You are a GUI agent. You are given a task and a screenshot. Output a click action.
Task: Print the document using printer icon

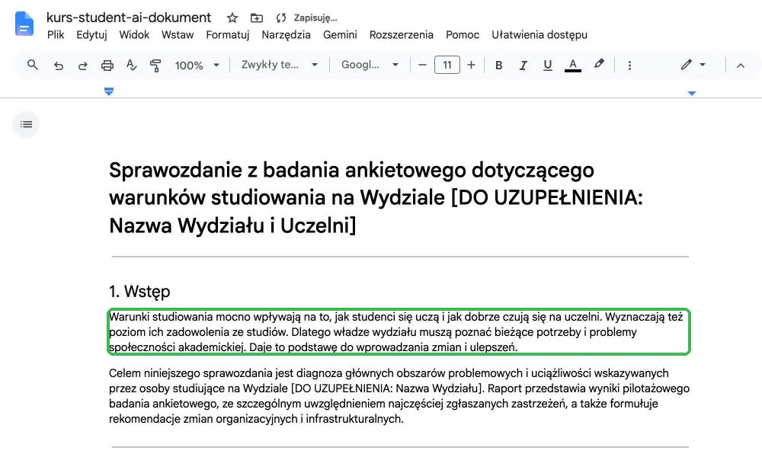click(x=107, y=65)
